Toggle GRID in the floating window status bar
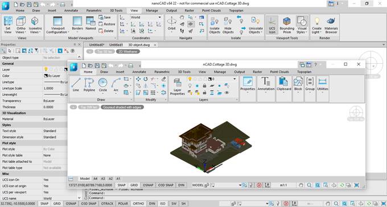Screen dimensions: 387x207 click(134, 185)
